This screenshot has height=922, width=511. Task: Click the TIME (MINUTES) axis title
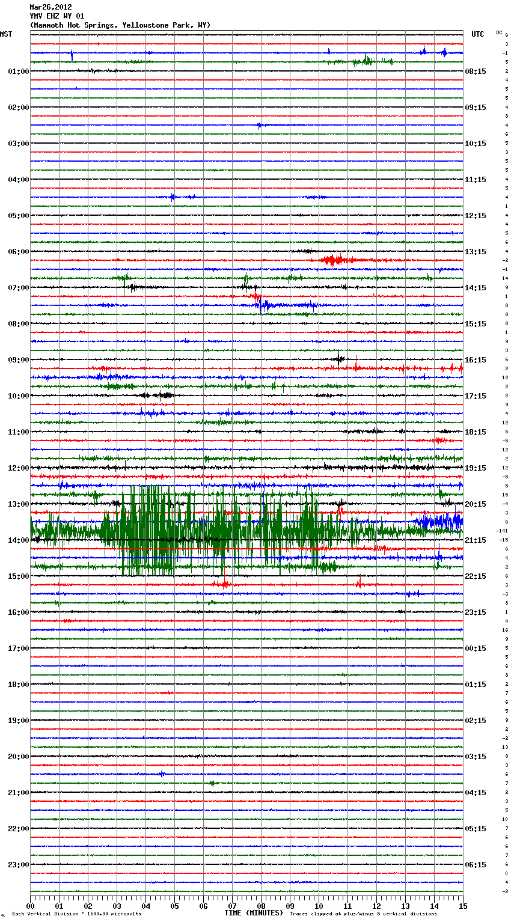click(254, 913)
